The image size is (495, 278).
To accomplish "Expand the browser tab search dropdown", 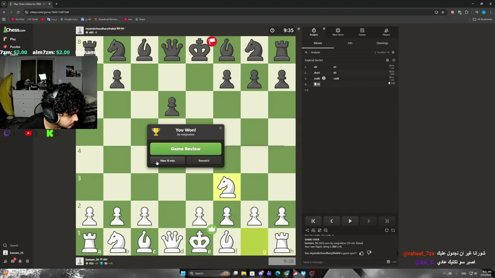I will 4,4.
